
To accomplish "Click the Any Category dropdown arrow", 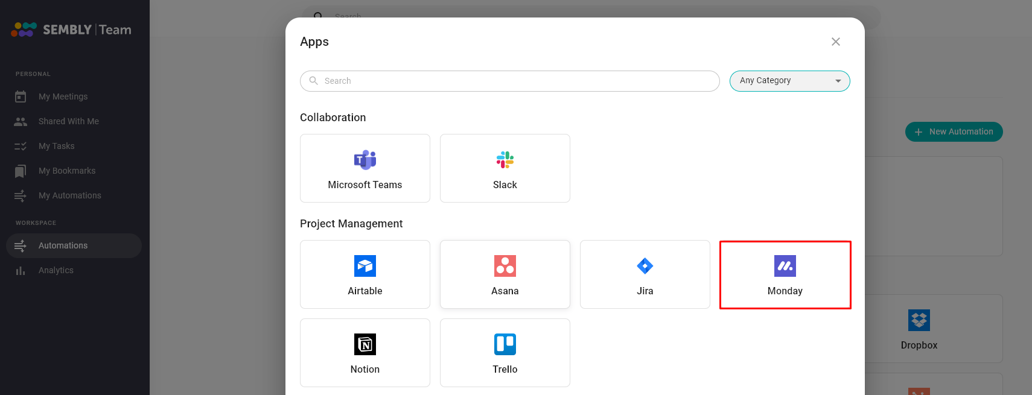I will point(838,81).
